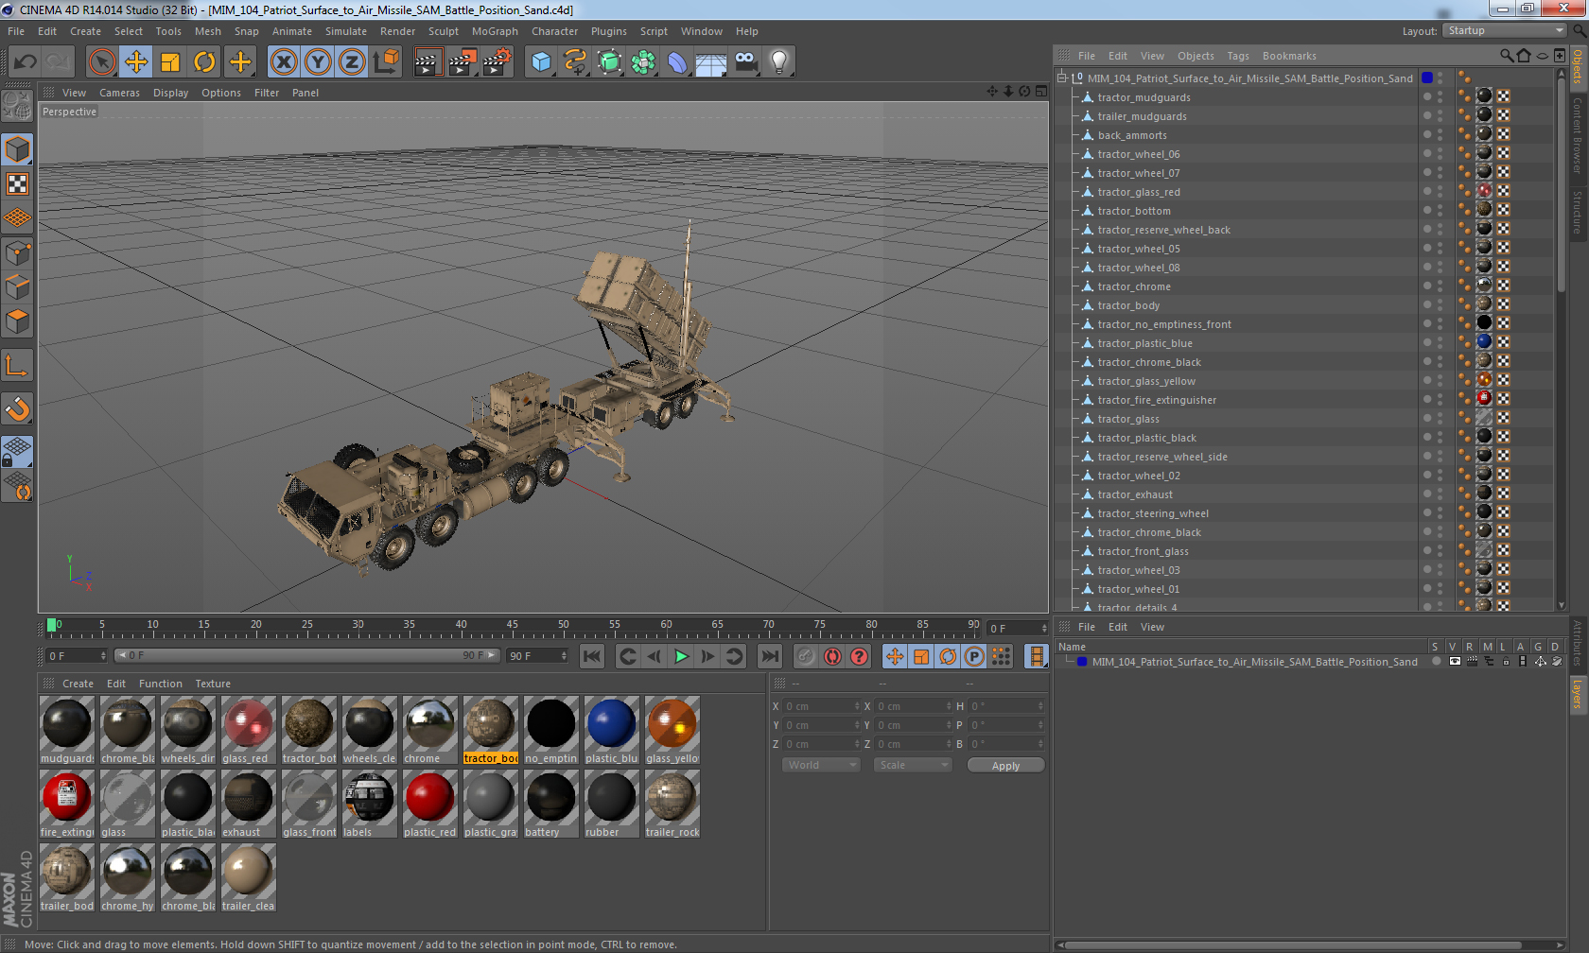Click the blue layer color swatch
Screen dimensions: 1589x953
tap(1082, 662)
